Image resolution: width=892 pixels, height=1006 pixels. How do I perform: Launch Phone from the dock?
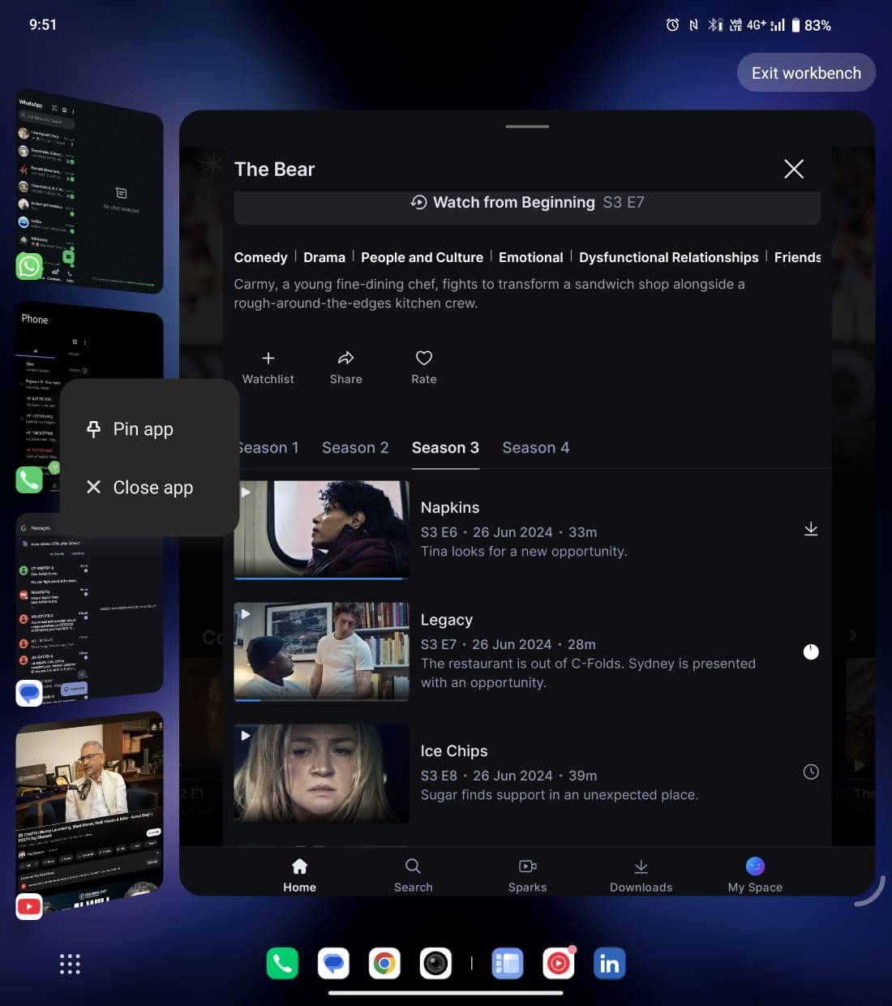[x=282, y=964]
